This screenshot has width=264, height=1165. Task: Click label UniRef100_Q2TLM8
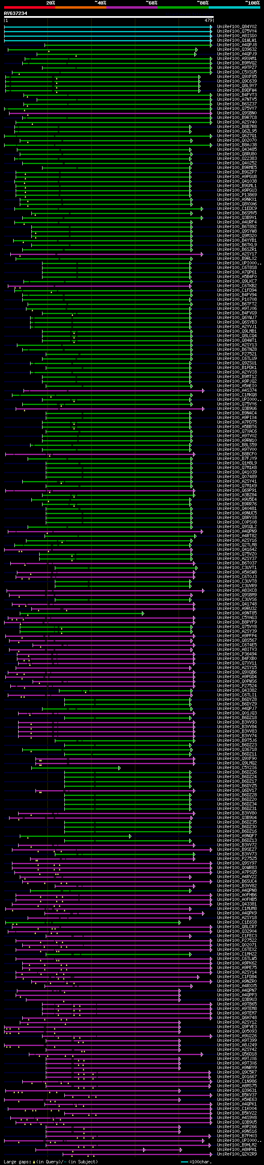coord(237,545)
